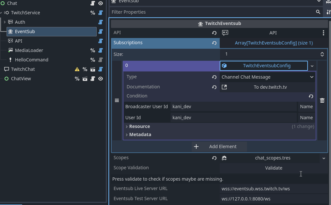Click the search icon in Filter Properties
The height and width of the screenshot is (205, 331).
coord(318,12)
